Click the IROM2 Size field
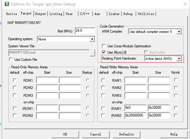Image resolution: width=190 pixels, height=139 pixels. [x=70, y=116]
